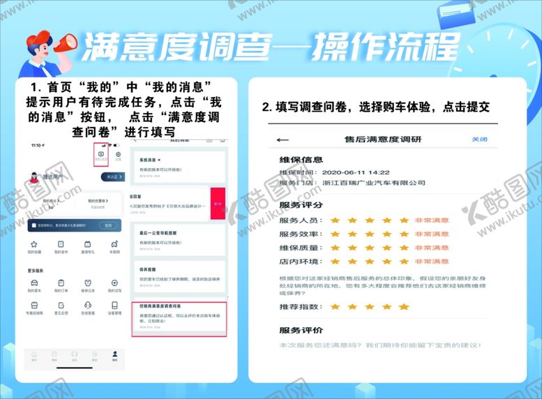Open 邀请有礼 gift icon

pos(88,244)
